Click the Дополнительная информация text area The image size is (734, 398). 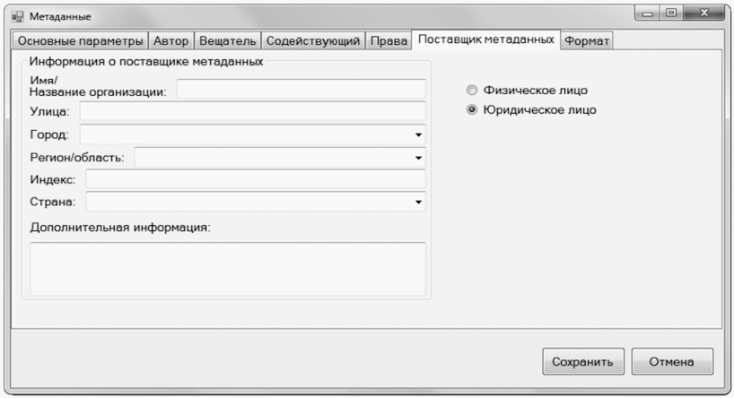[228, 268]
